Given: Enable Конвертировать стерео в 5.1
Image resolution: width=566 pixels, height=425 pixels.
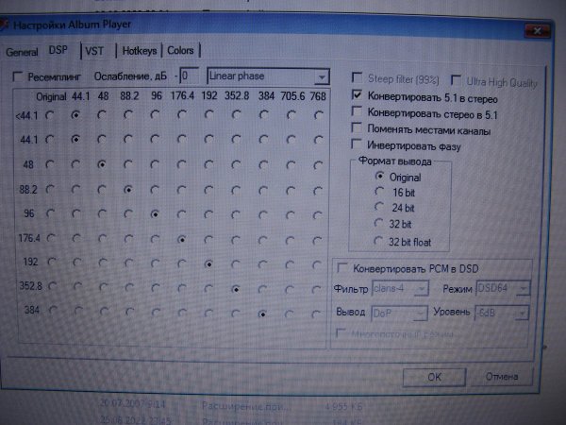Looking at the screenshot, I should click(x=357, y=110).
